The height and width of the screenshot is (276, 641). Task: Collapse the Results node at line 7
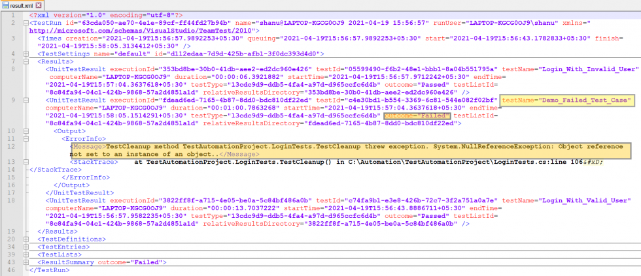point(24,61)
